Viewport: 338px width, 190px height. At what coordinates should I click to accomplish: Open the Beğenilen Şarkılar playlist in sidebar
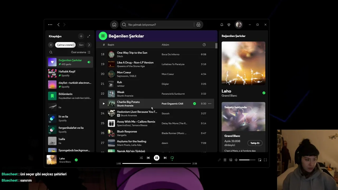(x=70, y=62)
